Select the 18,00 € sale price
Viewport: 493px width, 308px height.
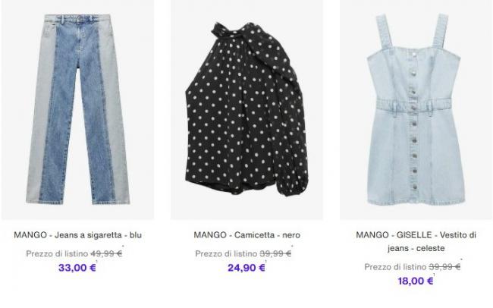pyautogui.click(x=416, y=281)
